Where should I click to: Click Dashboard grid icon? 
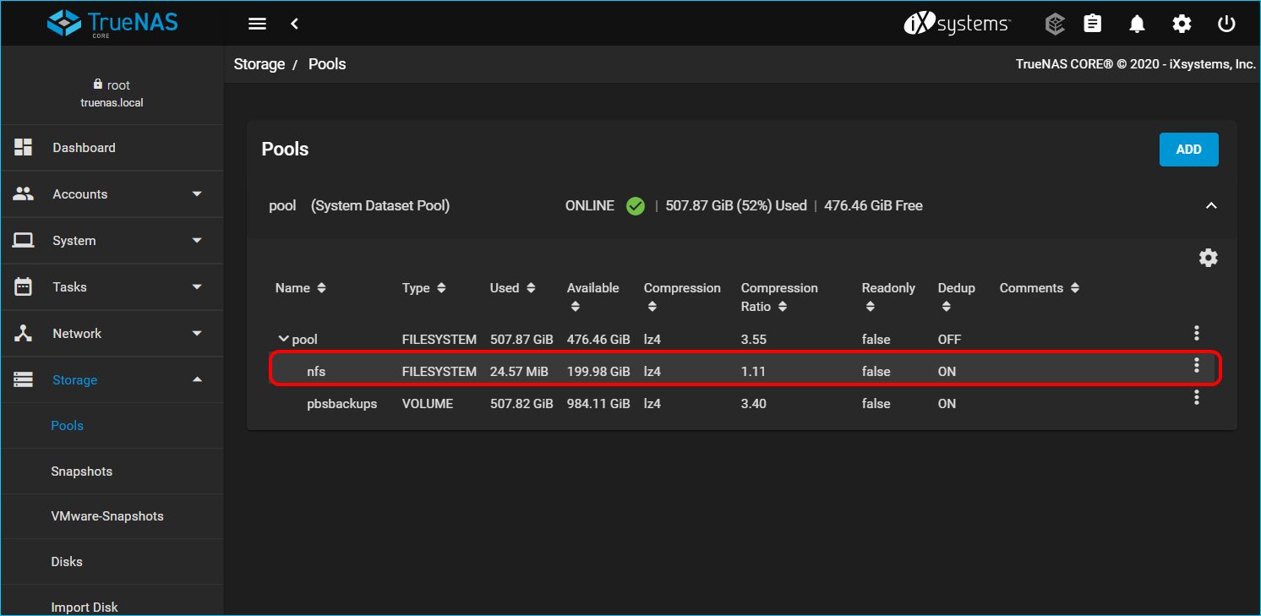[23, 147]
